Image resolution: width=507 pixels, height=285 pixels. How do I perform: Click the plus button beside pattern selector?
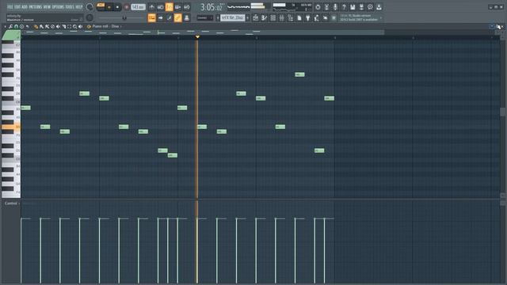pyautogui.click(x=248, y=17)
